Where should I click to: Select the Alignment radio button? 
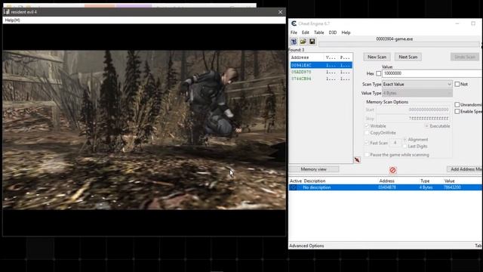(x=405, y=139)
